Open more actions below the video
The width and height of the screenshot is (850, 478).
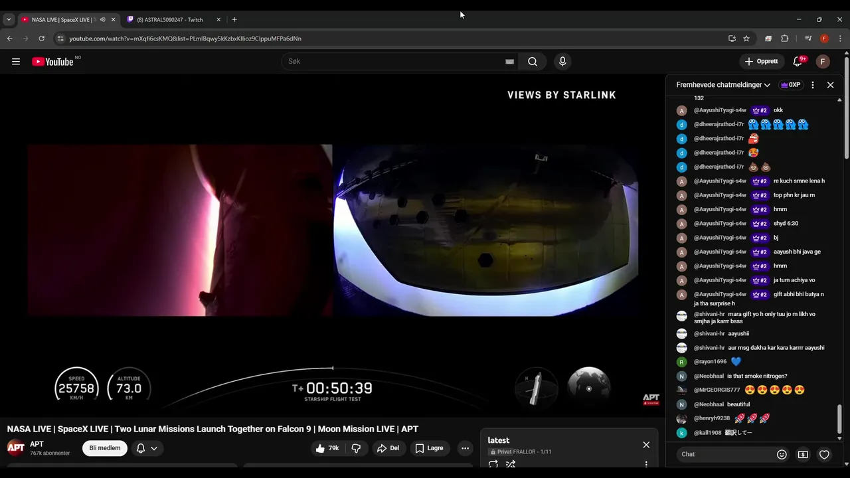tap(465, 448)
